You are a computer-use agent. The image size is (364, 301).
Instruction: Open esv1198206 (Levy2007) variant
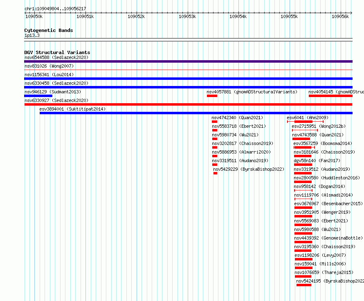click(320, 255)
